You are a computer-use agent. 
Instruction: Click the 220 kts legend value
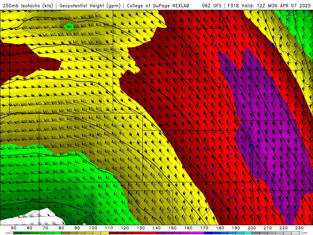283,228
